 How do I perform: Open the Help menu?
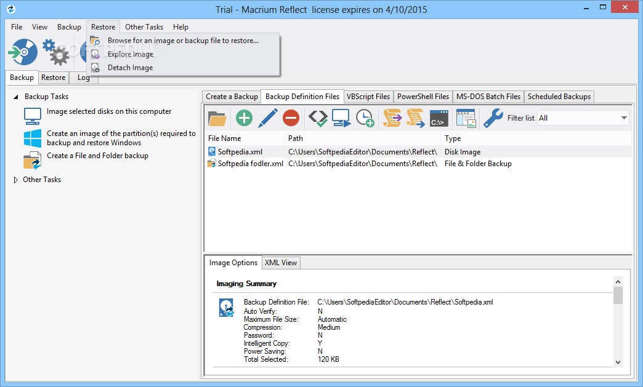180,27
